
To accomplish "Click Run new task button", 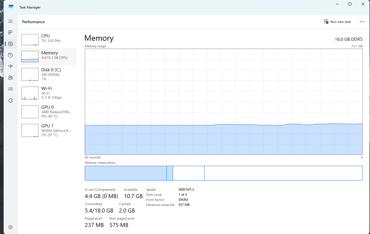I will (x=337, y=22).
